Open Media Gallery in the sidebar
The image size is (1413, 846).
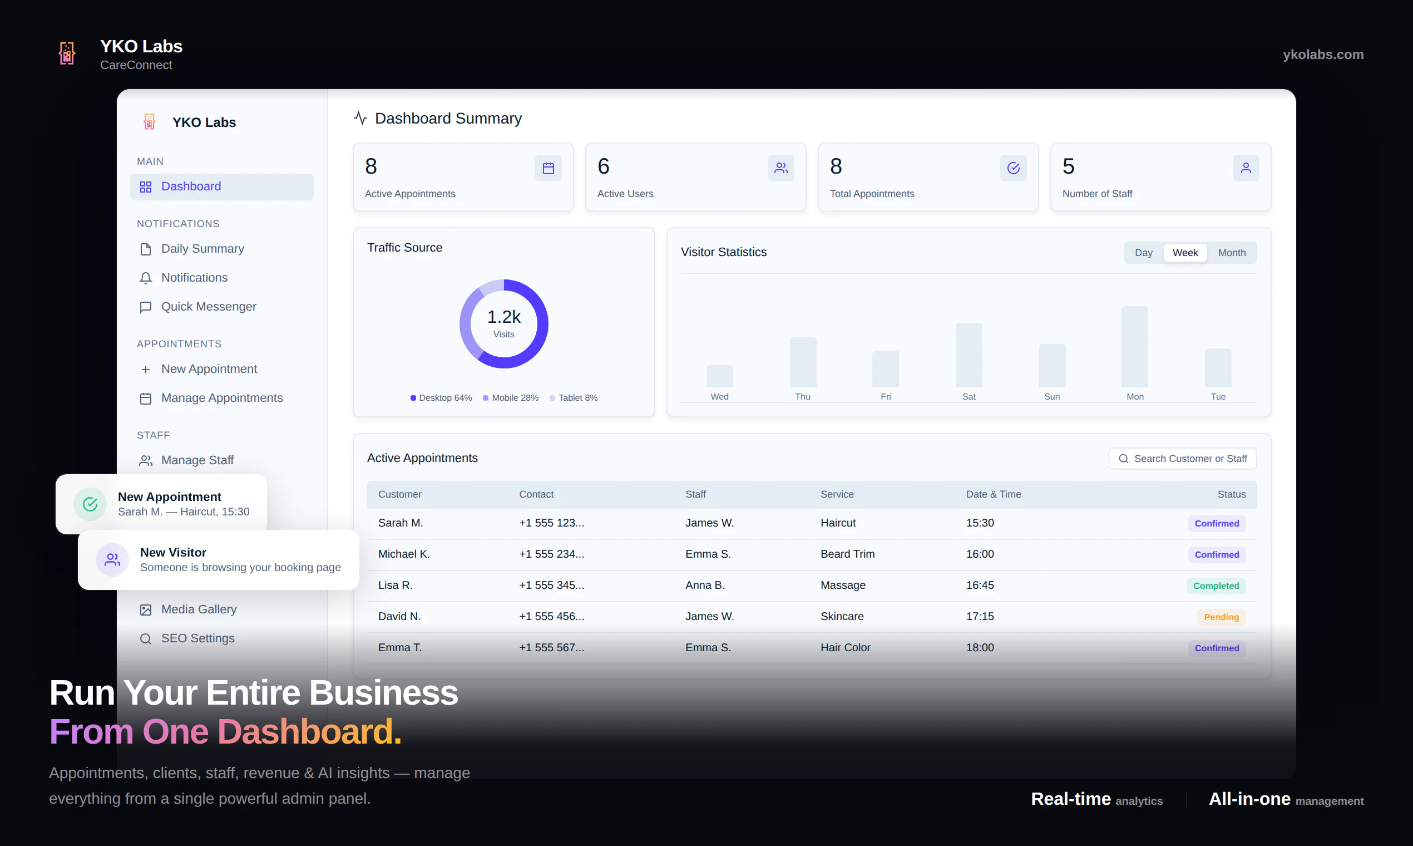click(x=221, y=610)
